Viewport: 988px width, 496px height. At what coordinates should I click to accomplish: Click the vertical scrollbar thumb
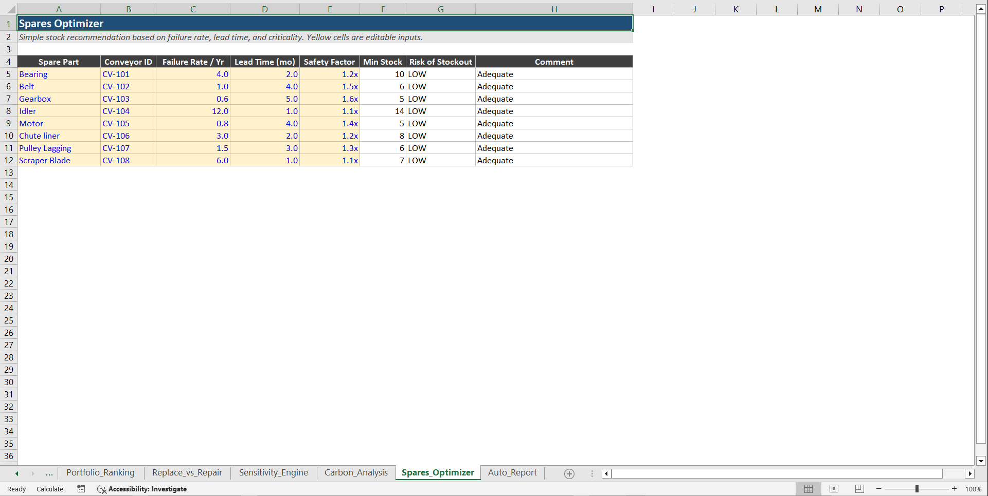click(981, 228)
